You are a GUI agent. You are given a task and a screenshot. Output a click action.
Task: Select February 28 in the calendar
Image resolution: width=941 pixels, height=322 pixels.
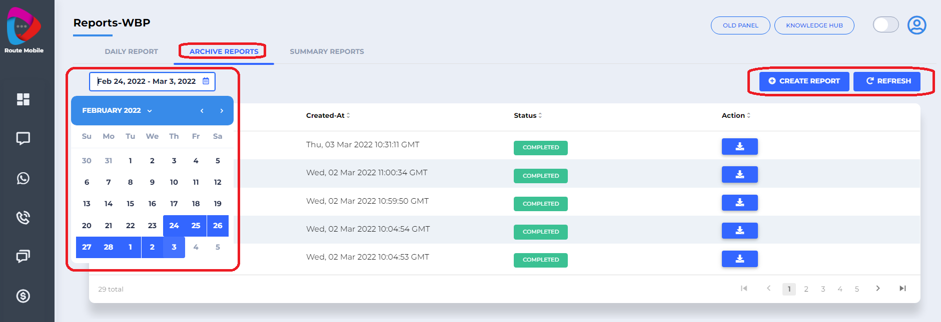(x=109, y=247)
